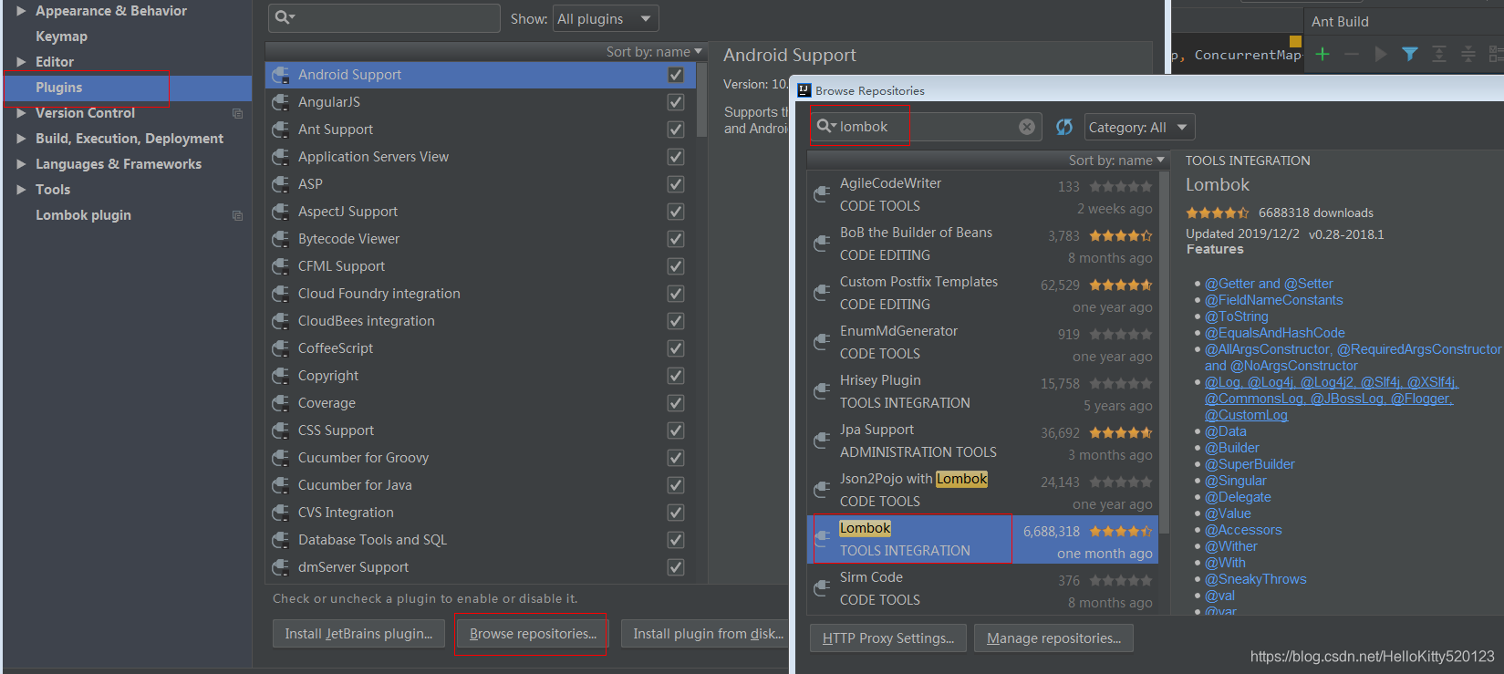Toggle the CSS Support checkbox

[x=676, y=430]
